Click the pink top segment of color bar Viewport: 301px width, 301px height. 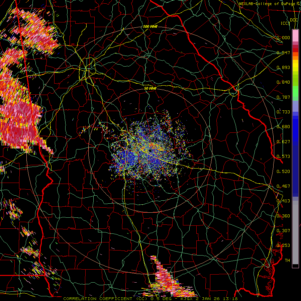tap(295, 35)
